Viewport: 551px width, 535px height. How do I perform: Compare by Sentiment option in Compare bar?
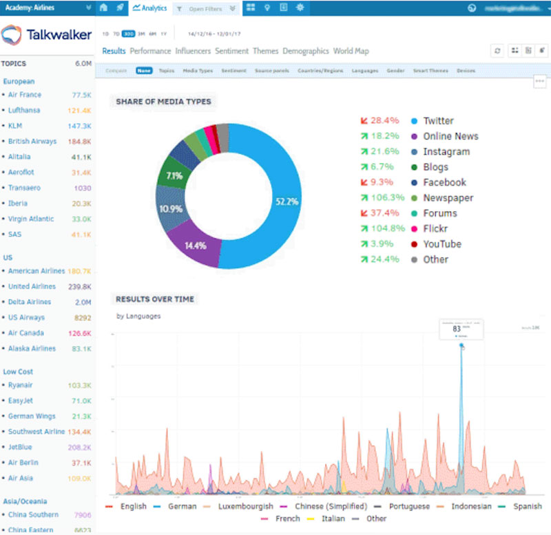[x=233, y=71]
